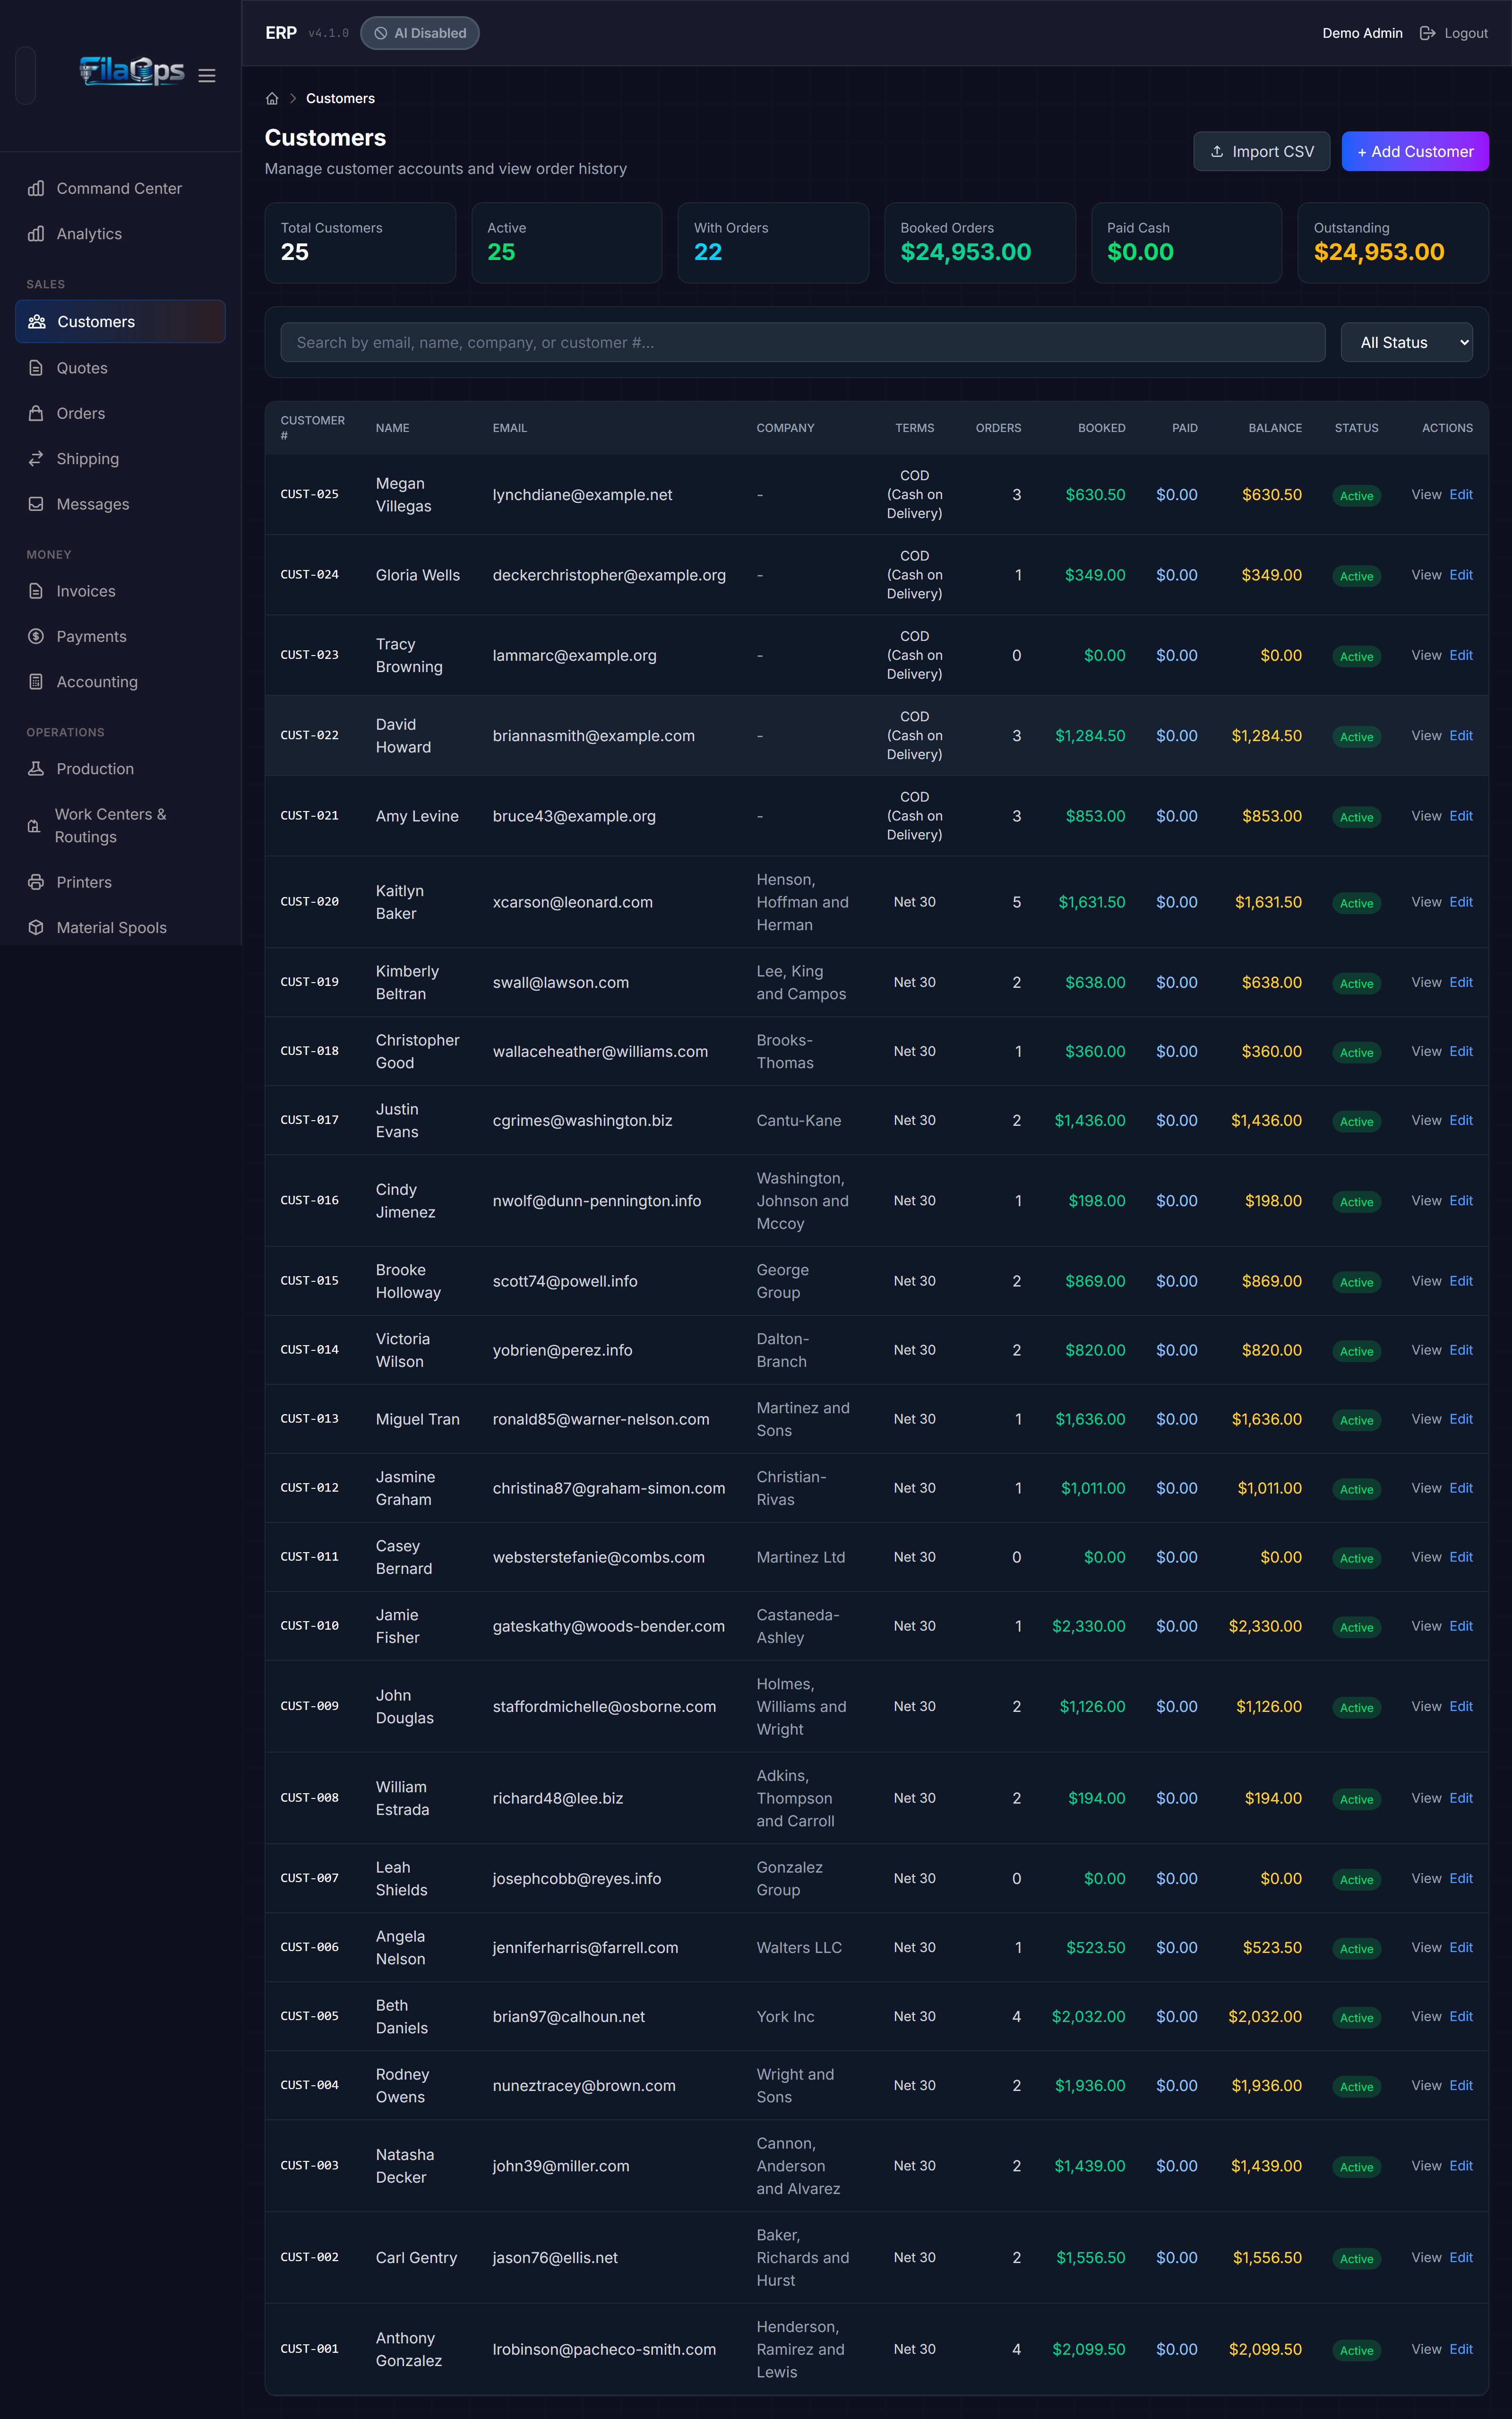Click Edit for CUST-005 Beth Daniels
1512x2419 pixels.
[1460, 2016]
